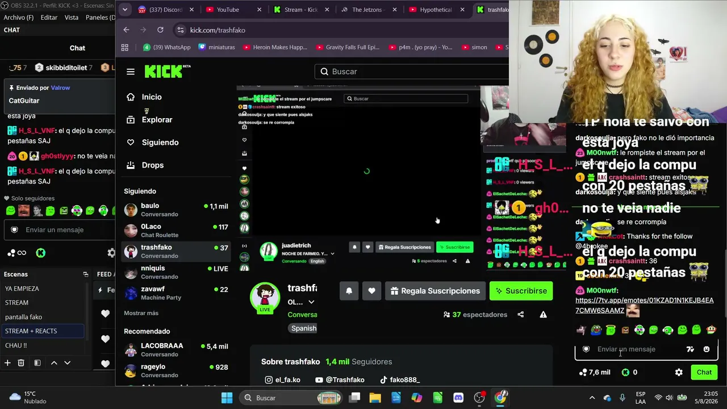Open emoji picker in Kick chat input
The width and height of the screenshot is (727, 409).
point(707,349)
